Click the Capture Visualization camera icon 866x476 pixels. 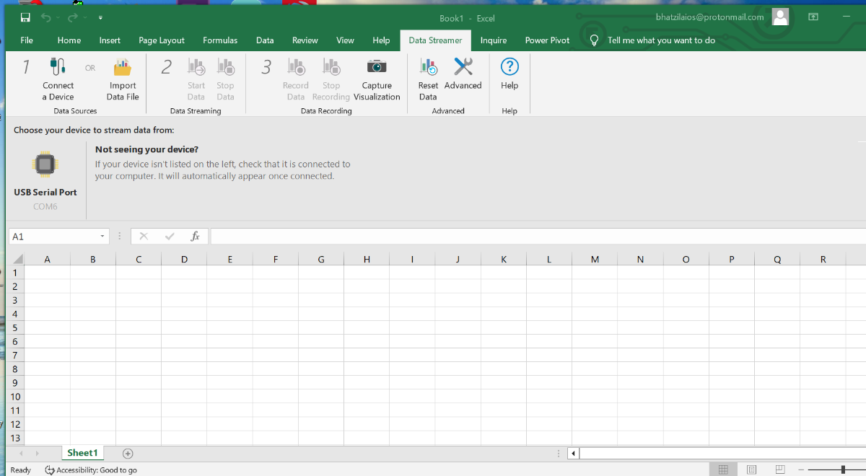click(x=377, y=67)
